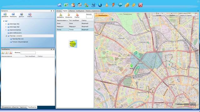Open the Панель управления tab
Viewport: 200px width, 112px height.
coord(92,11)
